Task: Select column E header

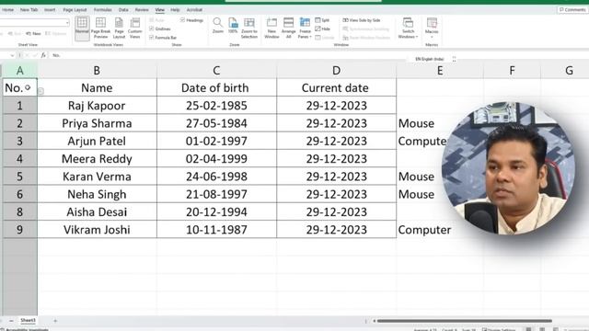Action: 440,70
